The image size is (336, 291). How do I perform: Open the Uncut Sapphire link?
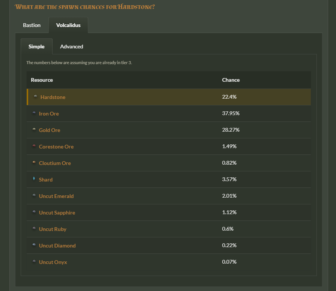point(57,213)
